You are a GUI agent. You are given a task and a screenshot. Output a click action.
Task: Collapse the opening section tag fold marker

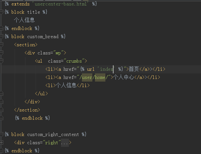[x=1, y=45]
